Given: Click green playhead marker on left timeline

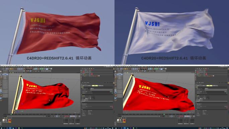Looking at the screenshot, I should 11,114.
